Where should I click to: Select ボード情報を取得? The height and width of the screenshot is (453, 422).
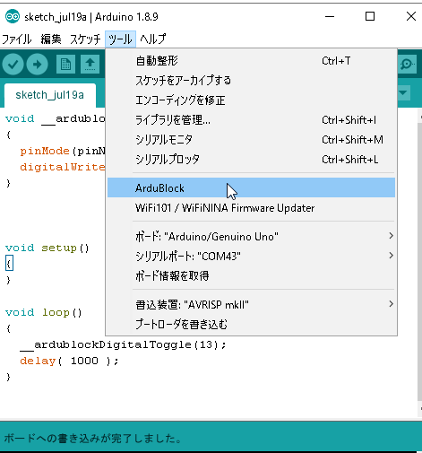click(251, 275)
